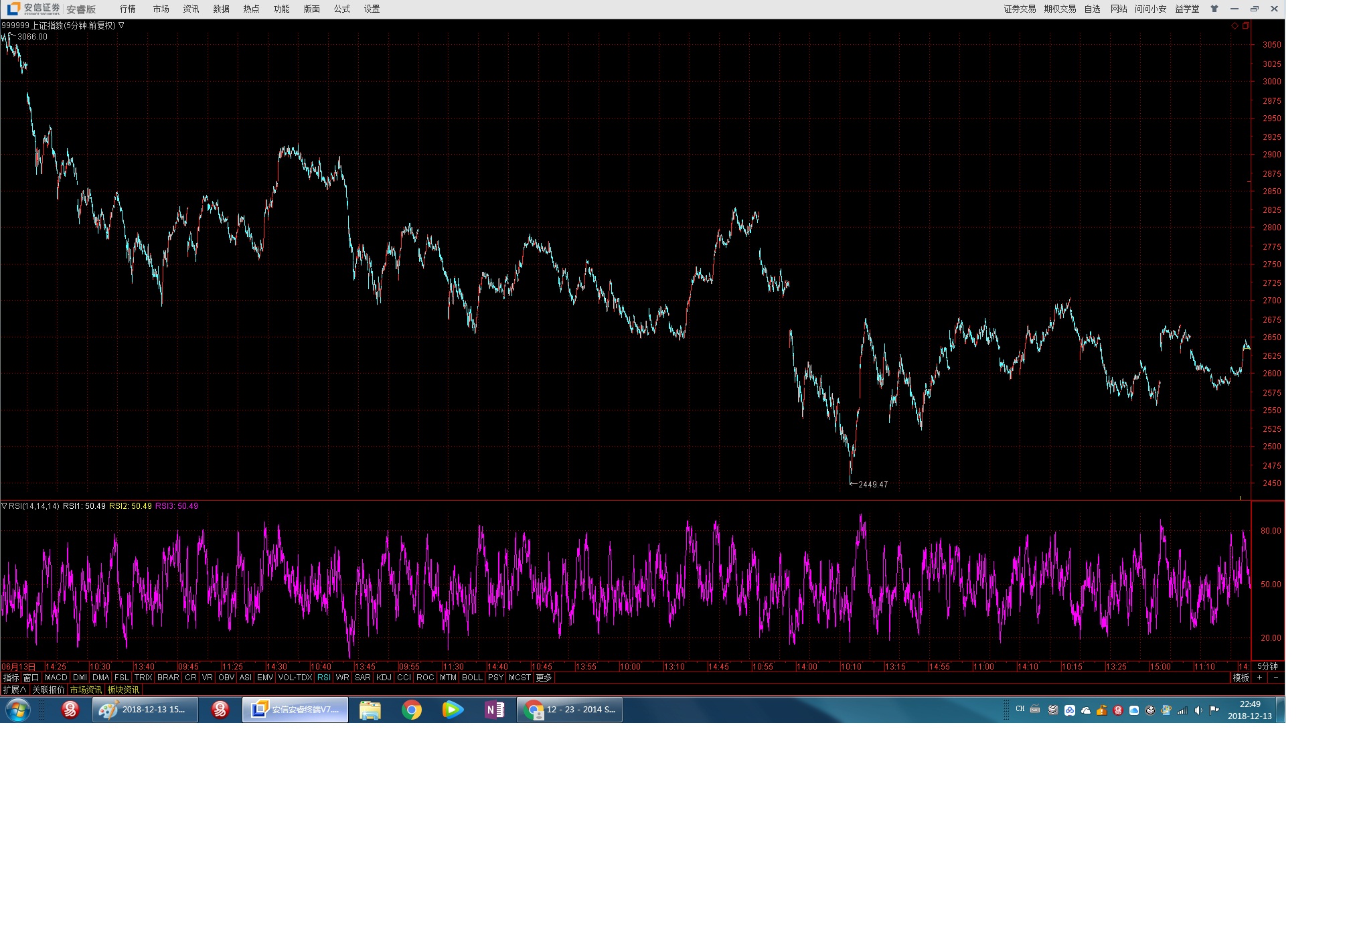The image size is (1347, 938).
Task: Click the white cloud tray icon
Action: (1086, 710)
